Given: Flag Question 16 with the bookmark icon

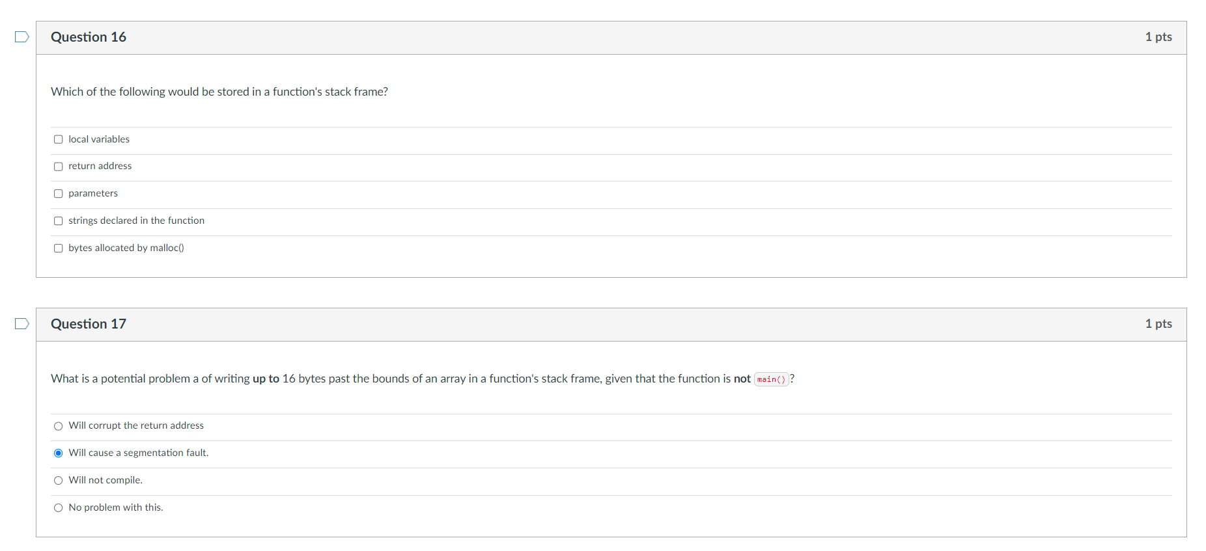Looking at the screenshot, I should [x=22, y=37].
